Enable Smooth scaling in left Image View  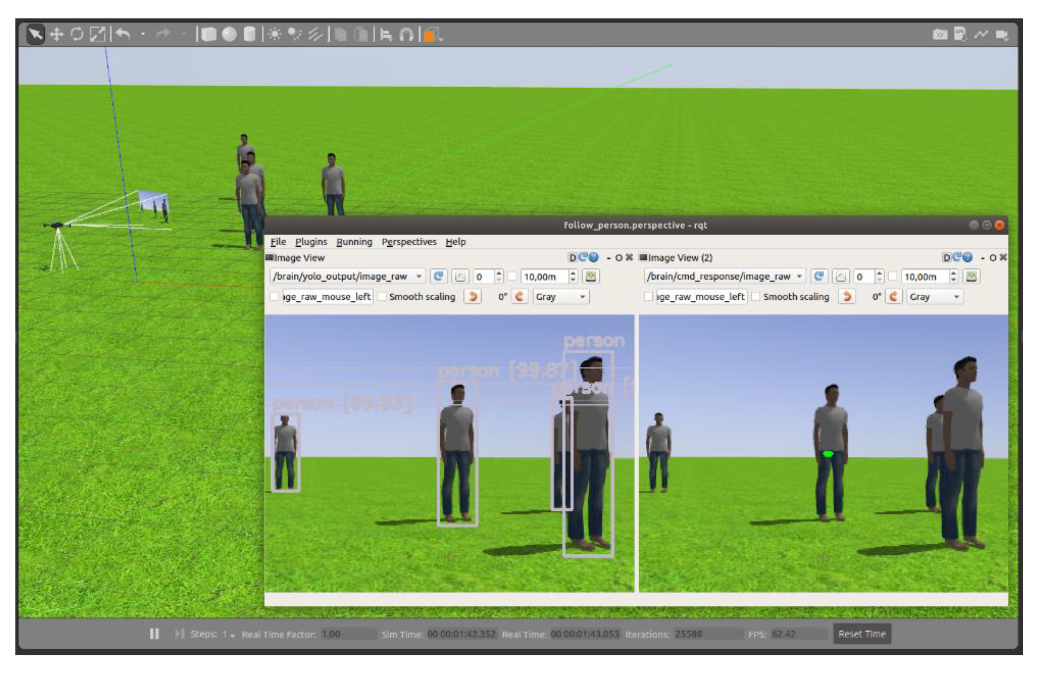coord(382,297)
